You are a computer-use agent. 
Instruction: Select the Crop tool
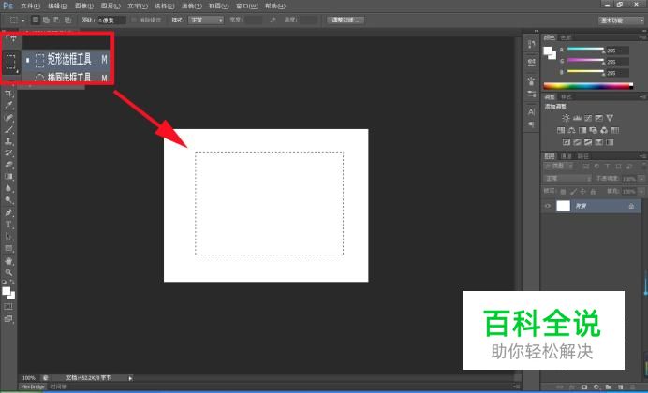pyautogui.click(x=8, y=94)
